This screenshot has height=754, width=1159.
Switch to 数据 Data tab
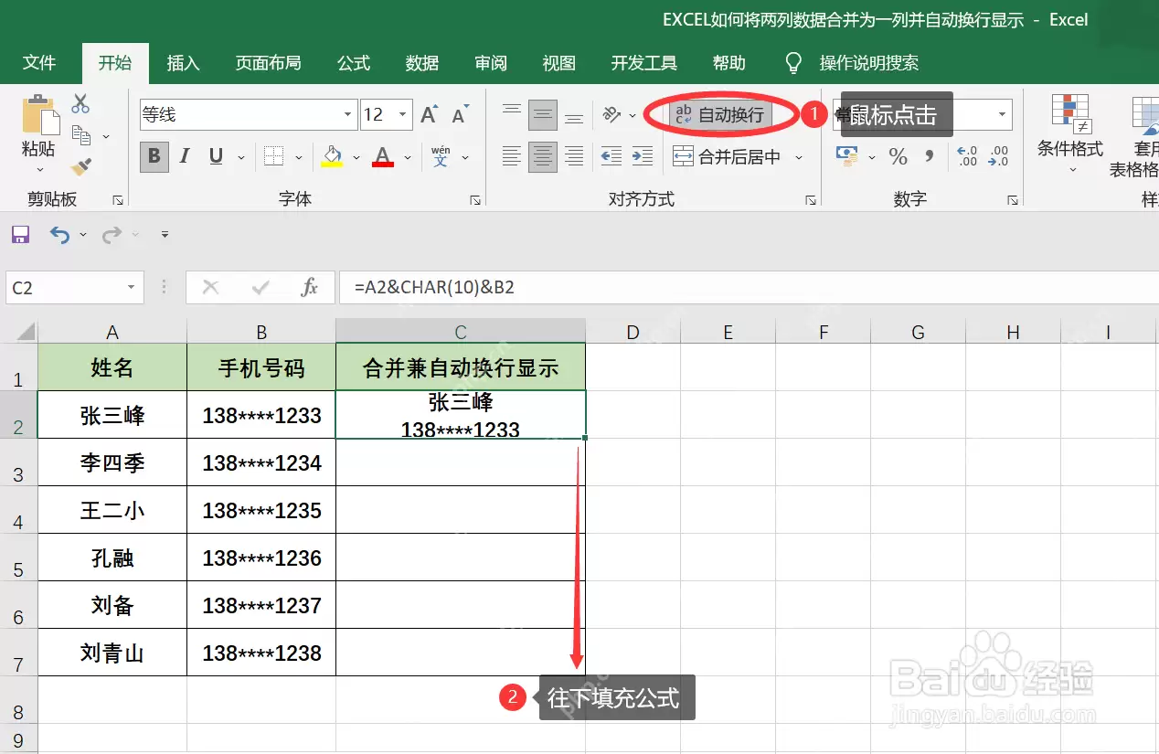click(x=422, y=63)
